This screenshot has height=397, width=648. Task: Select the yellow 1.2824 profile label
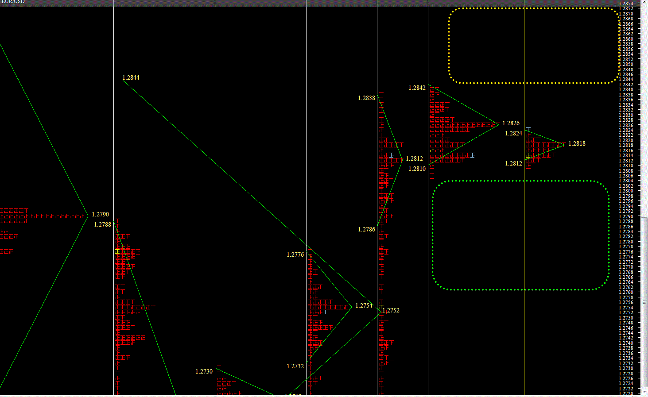click(514, 133)
